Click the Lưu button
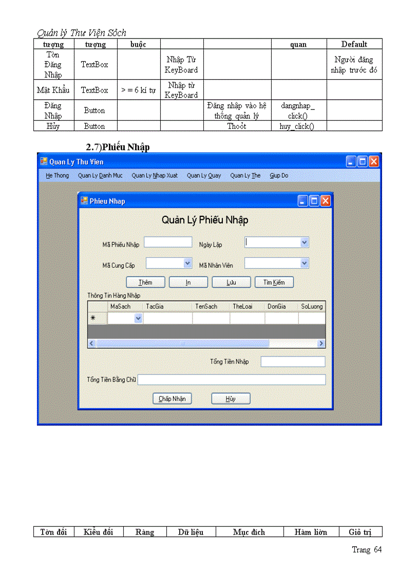The width and height of the screenshot is (419, 577). point(231,282)
